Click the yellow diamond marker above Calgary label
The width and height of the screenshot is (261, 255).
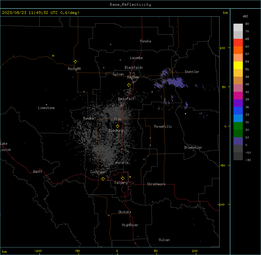tap(123, 178)
